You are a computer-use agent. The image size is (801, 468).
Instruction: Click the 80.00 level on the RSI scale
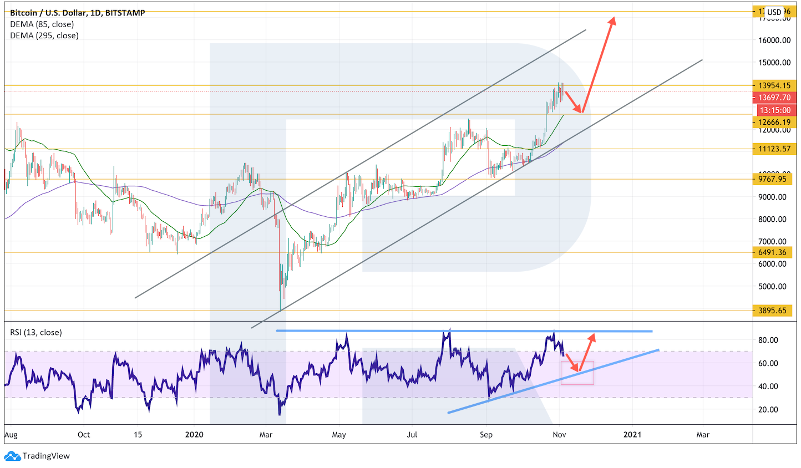point(768,340)
